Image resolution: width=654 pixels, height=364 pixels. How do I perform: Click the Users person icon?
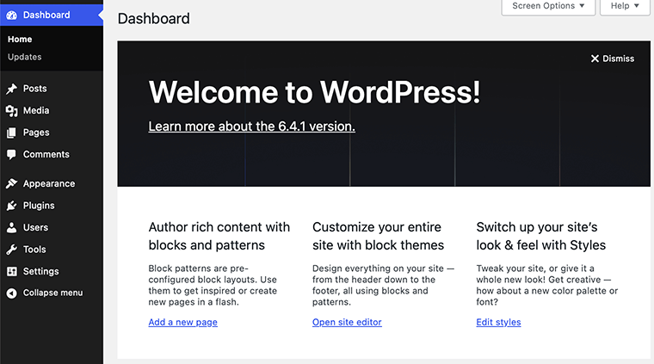12,227
